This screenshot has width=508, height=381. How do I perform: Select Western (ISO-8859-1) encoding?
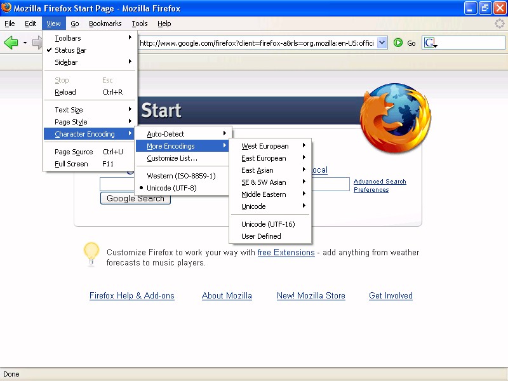182,176
